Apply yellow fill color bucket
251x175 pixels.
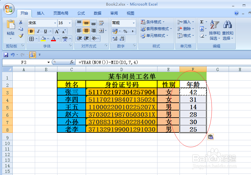43,39
